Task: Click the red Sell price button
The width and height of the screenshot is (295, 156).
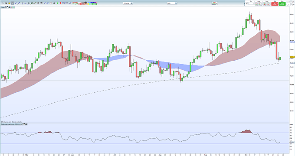Action: (275, 4)
